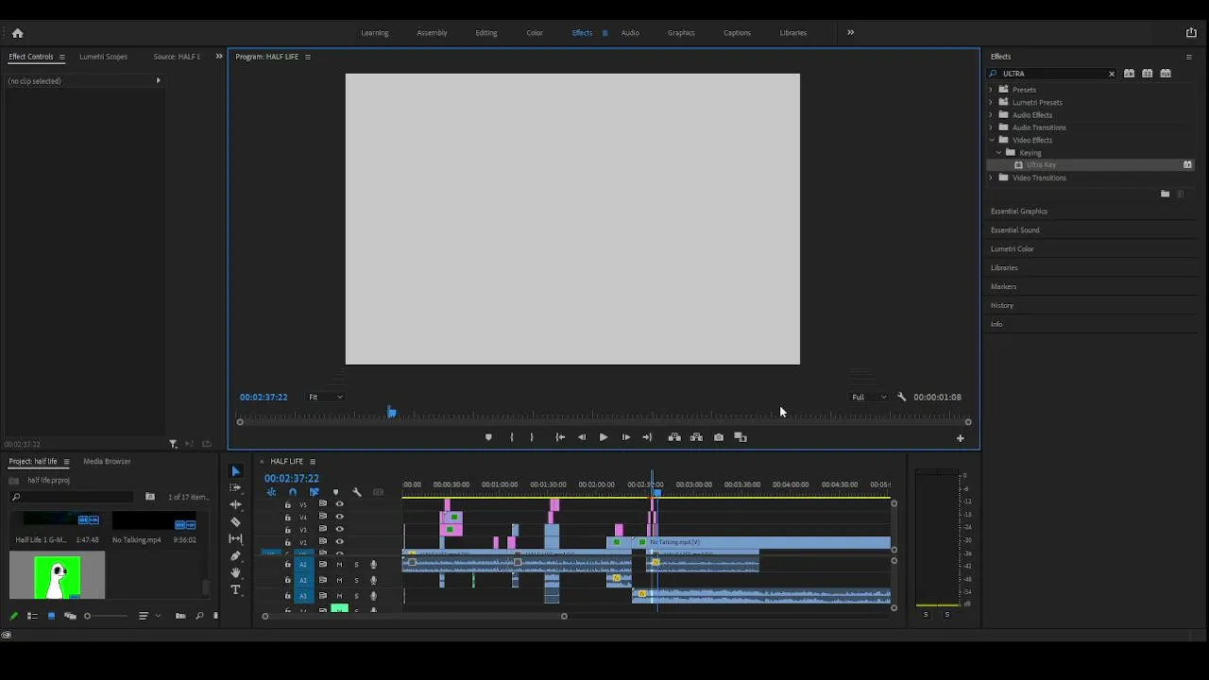Mark Out point in Program monitor
Viewport: 1209px width, 680px height.
click(532, 437)
